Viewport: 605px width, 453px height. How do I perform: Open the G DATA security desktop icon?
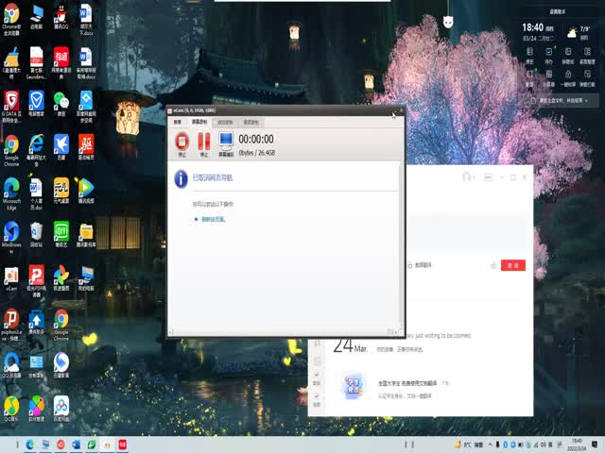[x=11, y=102]
